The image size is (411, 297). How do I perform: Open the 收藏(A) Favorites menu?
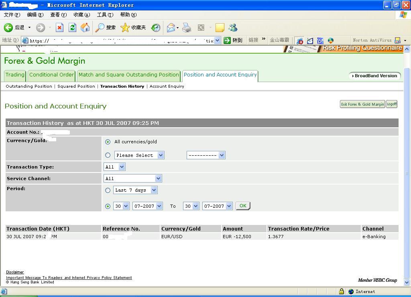point(82,15)
